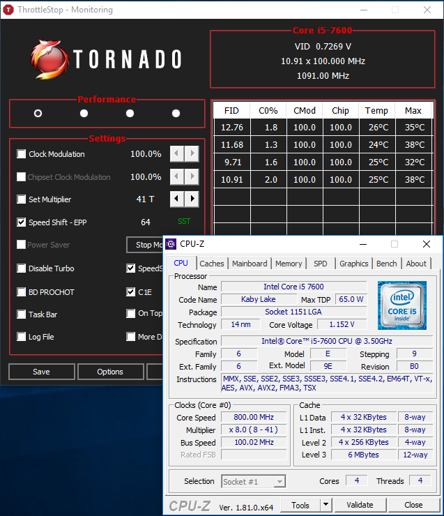Image resolution: width=444 pixels, height=516 pixels.
Task: Click the ThrottleStop title bar app icon
Action: pos(8,10)
